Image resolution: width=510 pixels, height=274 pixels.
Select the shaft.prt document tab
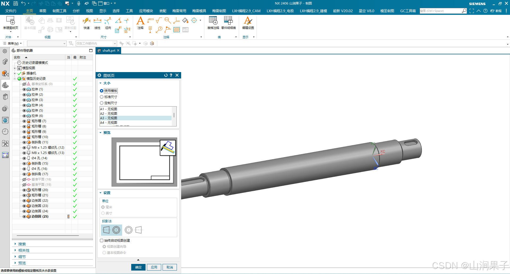point(108,51)
